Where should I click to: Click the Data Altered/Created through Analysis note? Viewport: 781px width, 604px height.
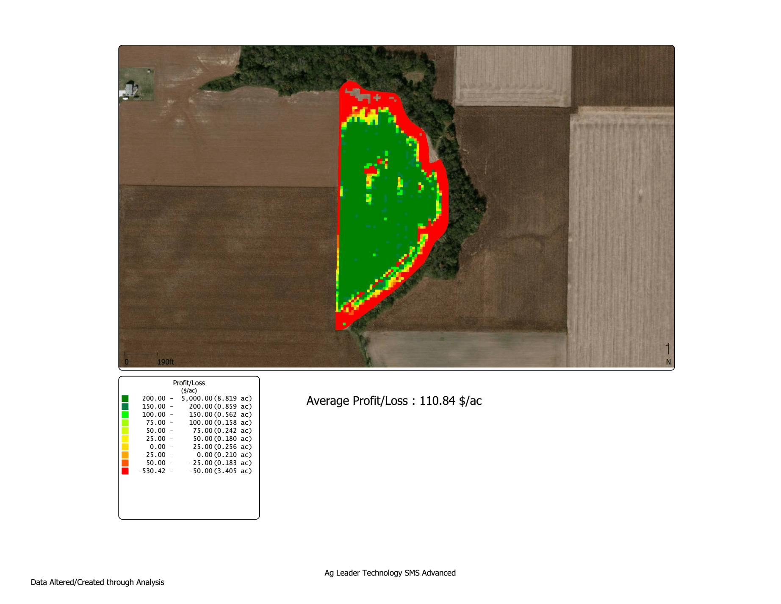point(97,582)
